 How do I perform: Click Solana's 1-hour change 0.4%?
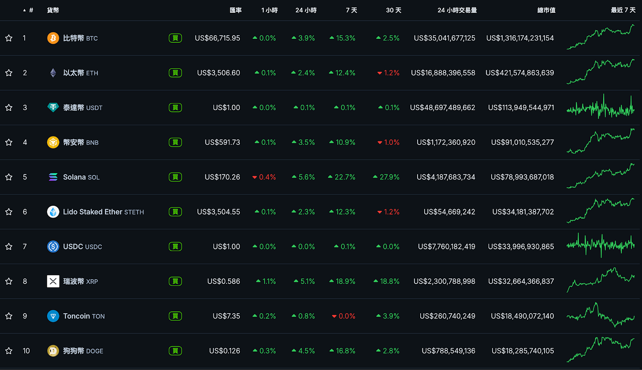264,177
